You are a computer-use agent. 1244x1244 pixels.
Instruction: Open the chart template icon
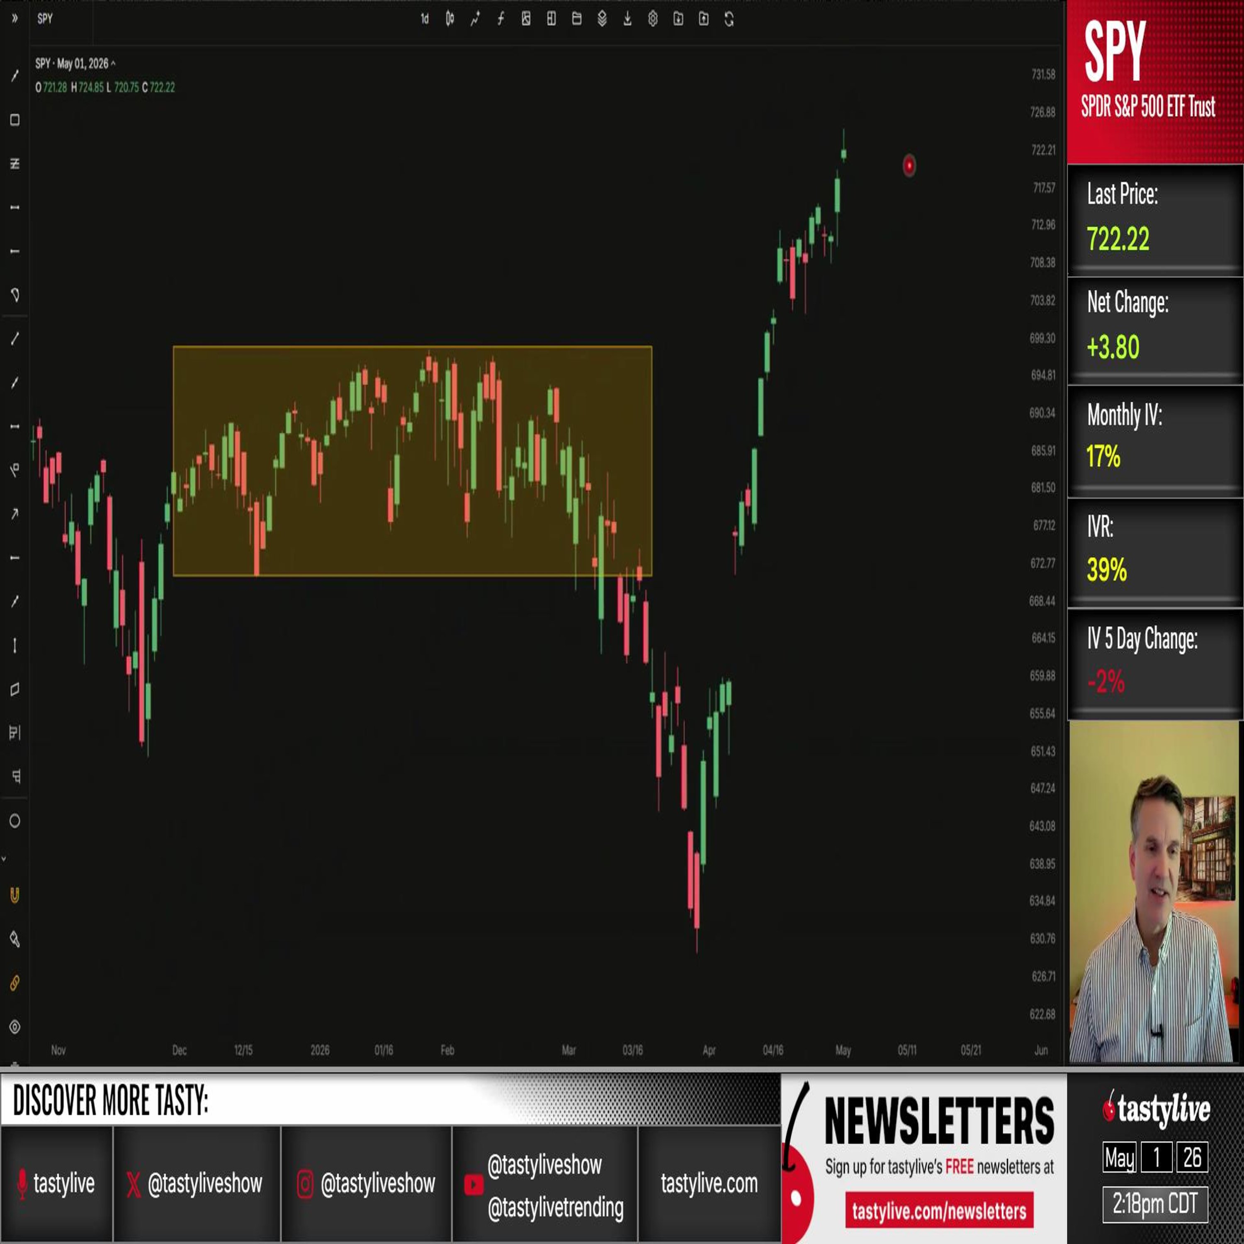point(526,19)
